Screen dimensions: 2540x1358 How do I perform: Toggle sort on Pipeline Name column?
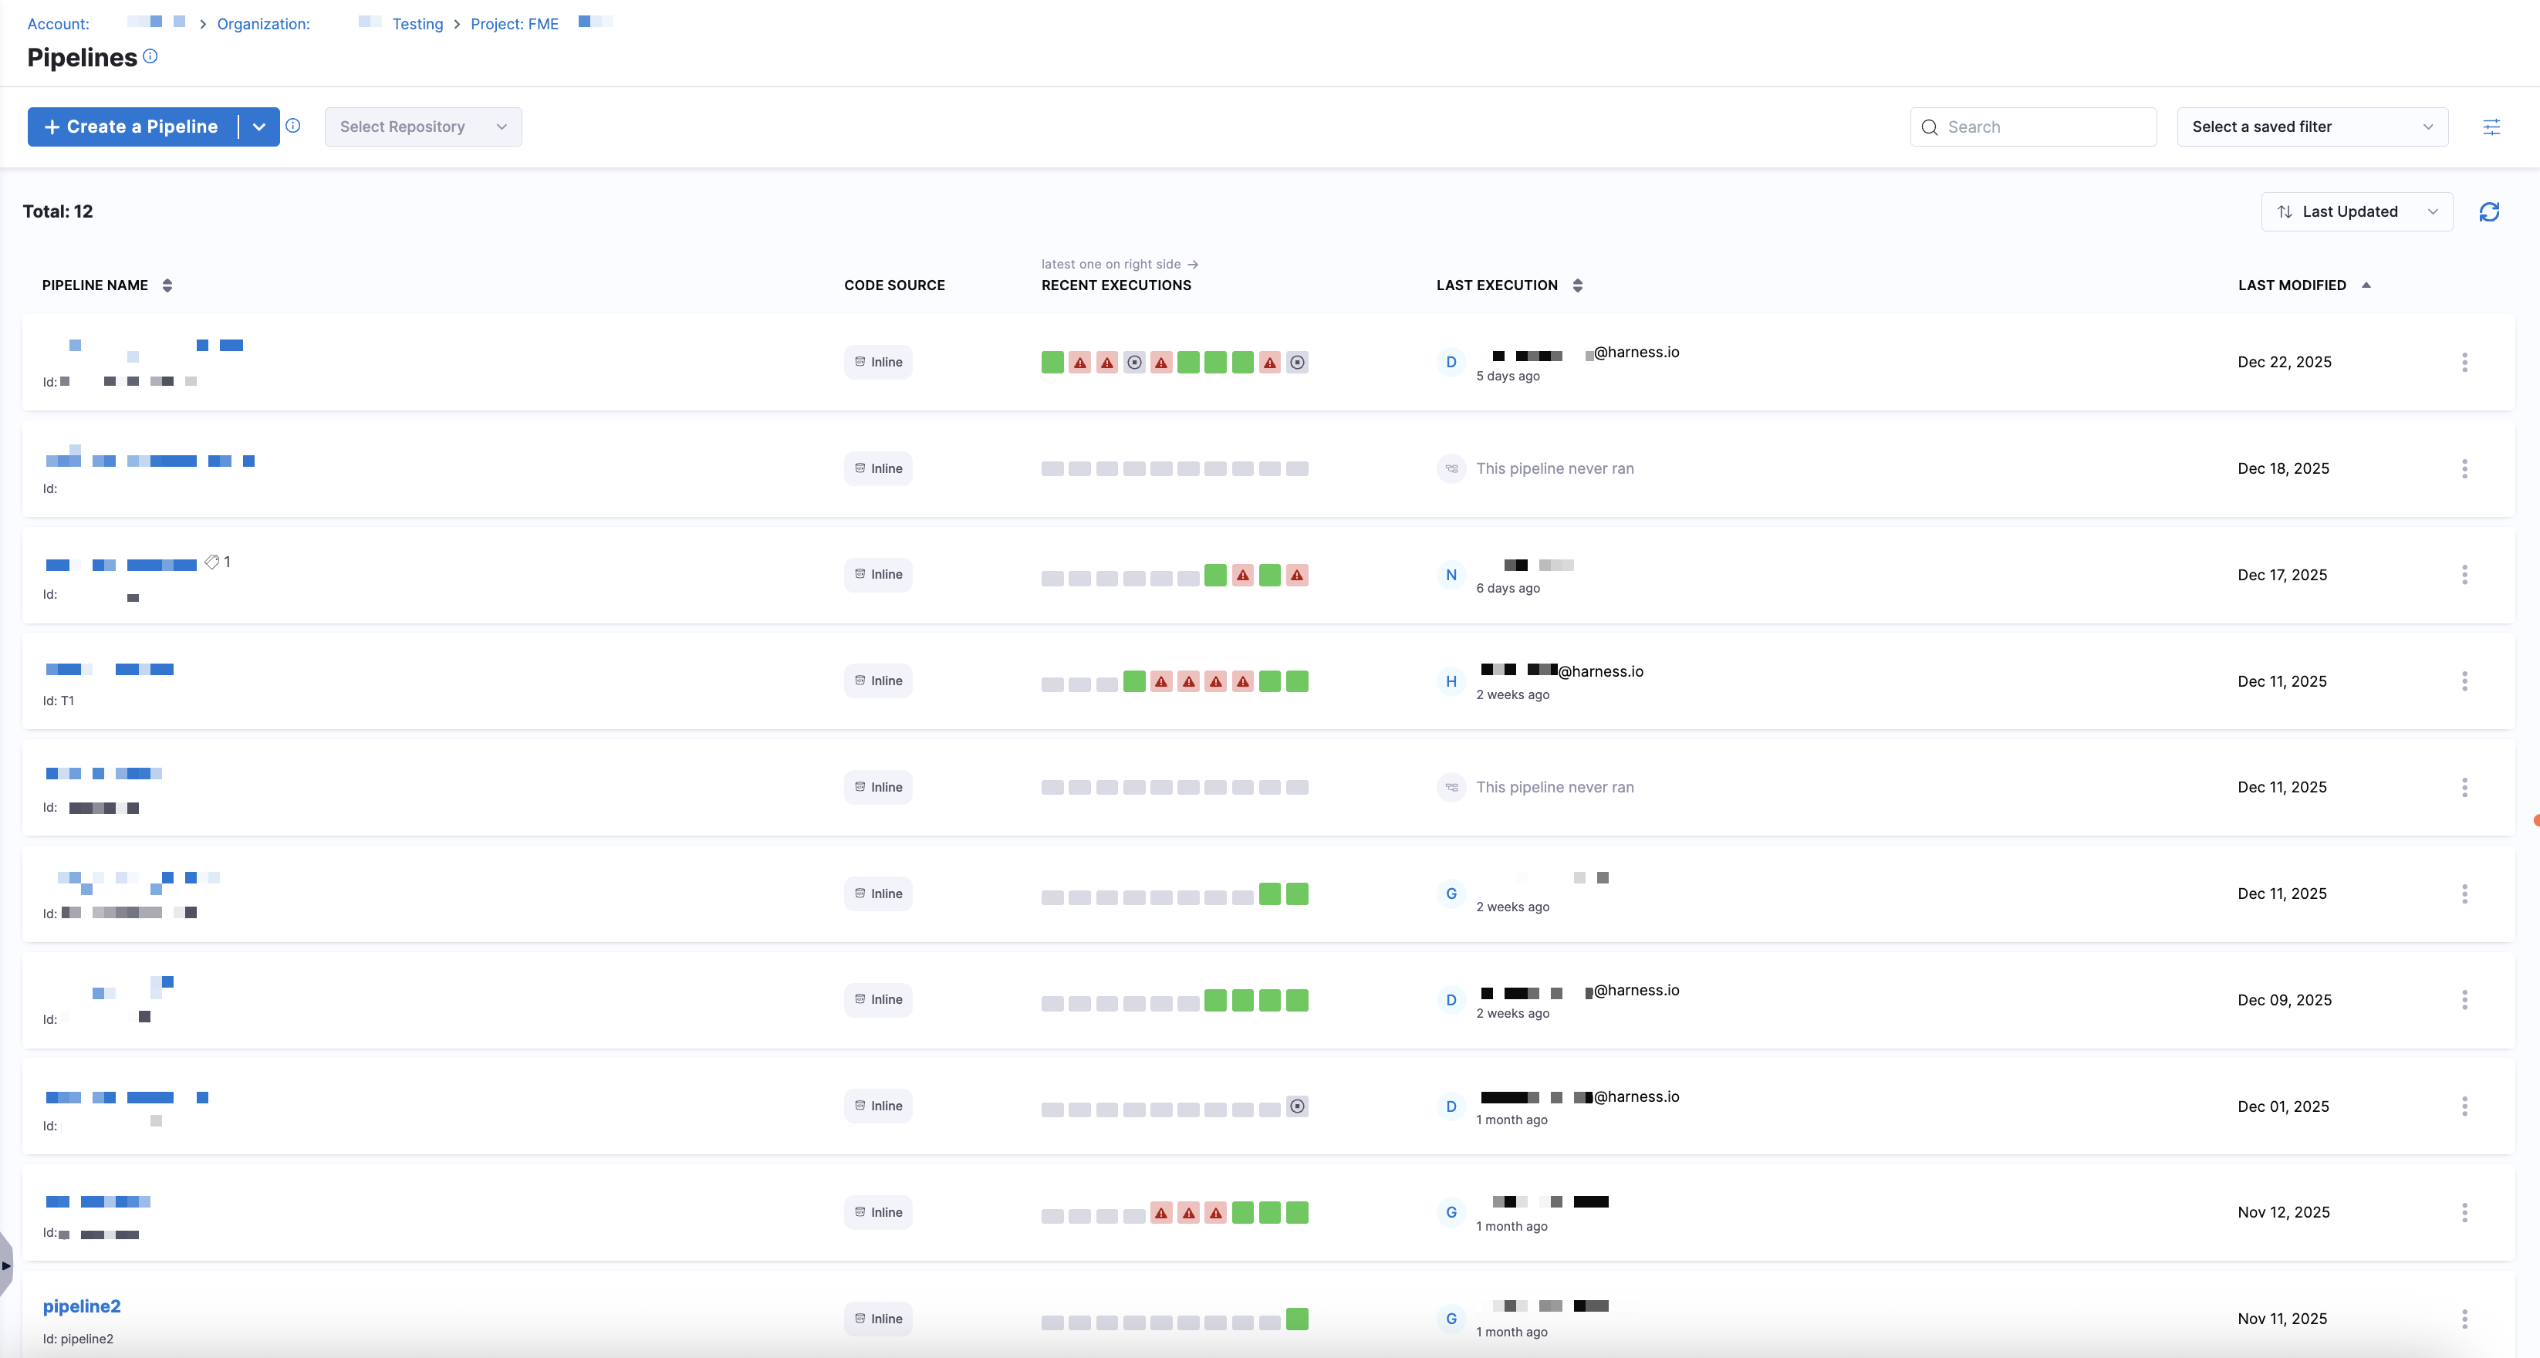coord(167,285)
